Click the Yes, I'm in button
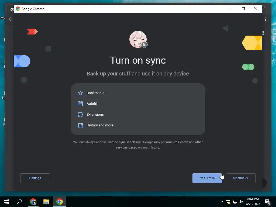 point(207,178)
